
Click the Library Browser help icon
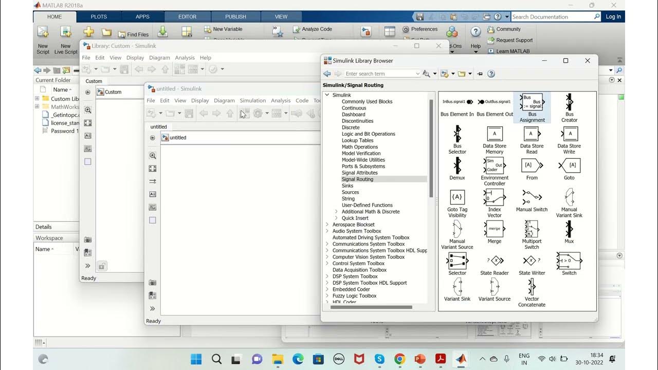(491, 74)
